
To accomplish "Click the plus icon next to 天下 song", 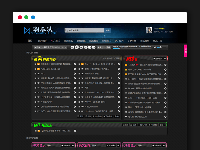I will 119,87.
